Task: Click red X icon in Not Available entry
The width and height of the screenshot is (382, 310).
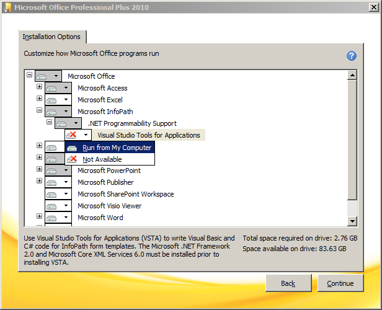Action: (72, 159)
